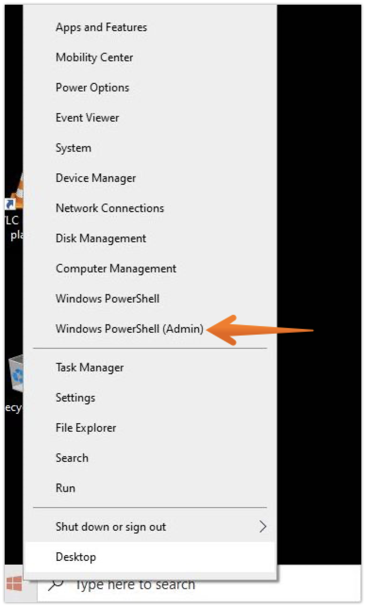Open File Explorer from the menu
Image resolution: width=366 pixels, height=607 pixels.
pos(86,428)
